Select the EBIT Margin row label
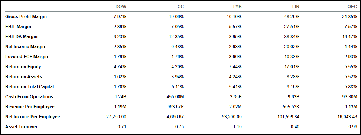 [x=18, y=27]
